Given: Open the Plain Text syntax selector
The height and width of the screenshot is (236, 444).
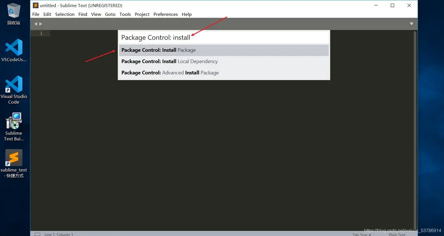Looking at the screenshot, I should [397, 234].
